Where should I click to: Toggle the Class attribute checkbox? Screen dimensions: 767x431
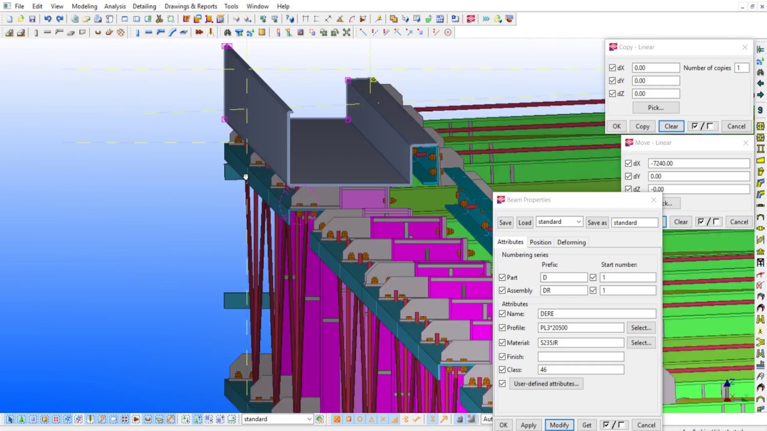point(502,370)
